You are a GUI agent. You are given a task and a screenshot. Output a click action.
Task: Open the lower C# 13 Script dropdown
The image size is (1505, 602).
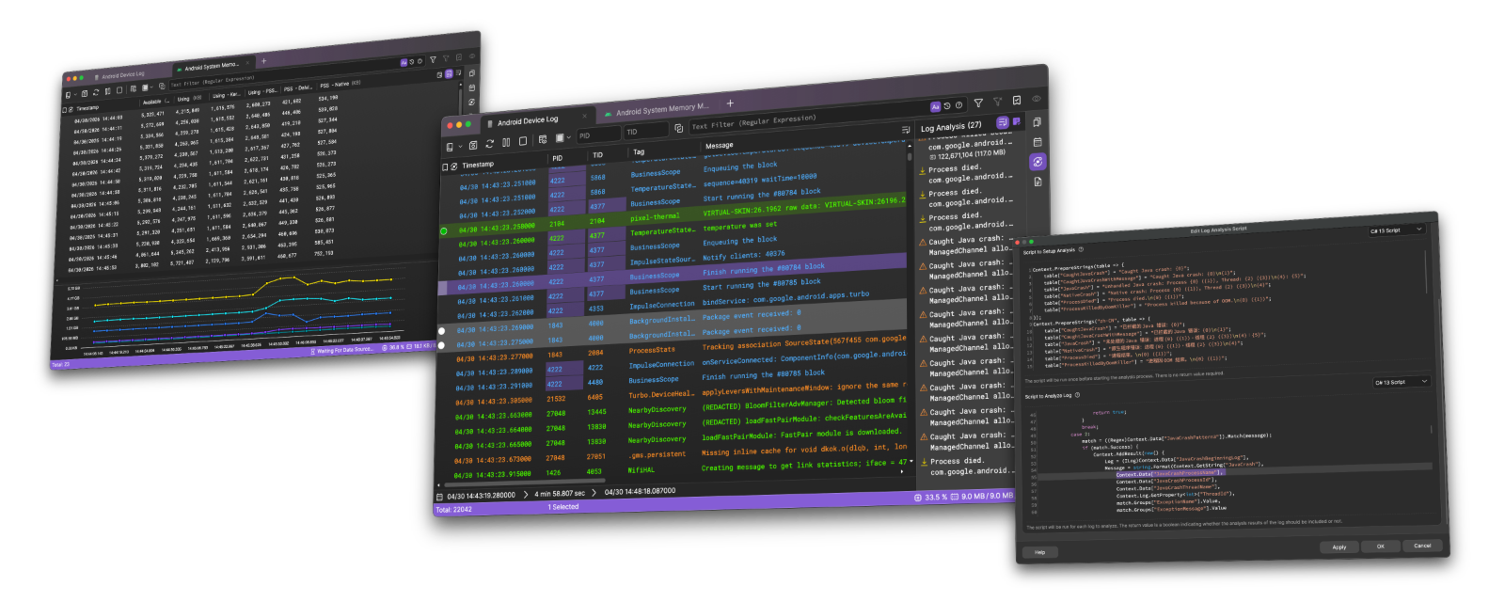(x=1402, y=382)
